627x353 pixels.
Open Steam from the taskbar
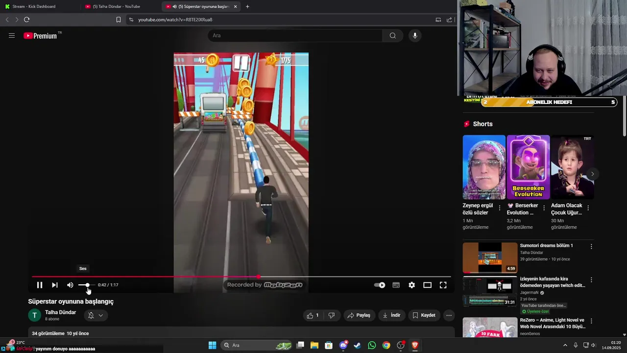[358, 345]
